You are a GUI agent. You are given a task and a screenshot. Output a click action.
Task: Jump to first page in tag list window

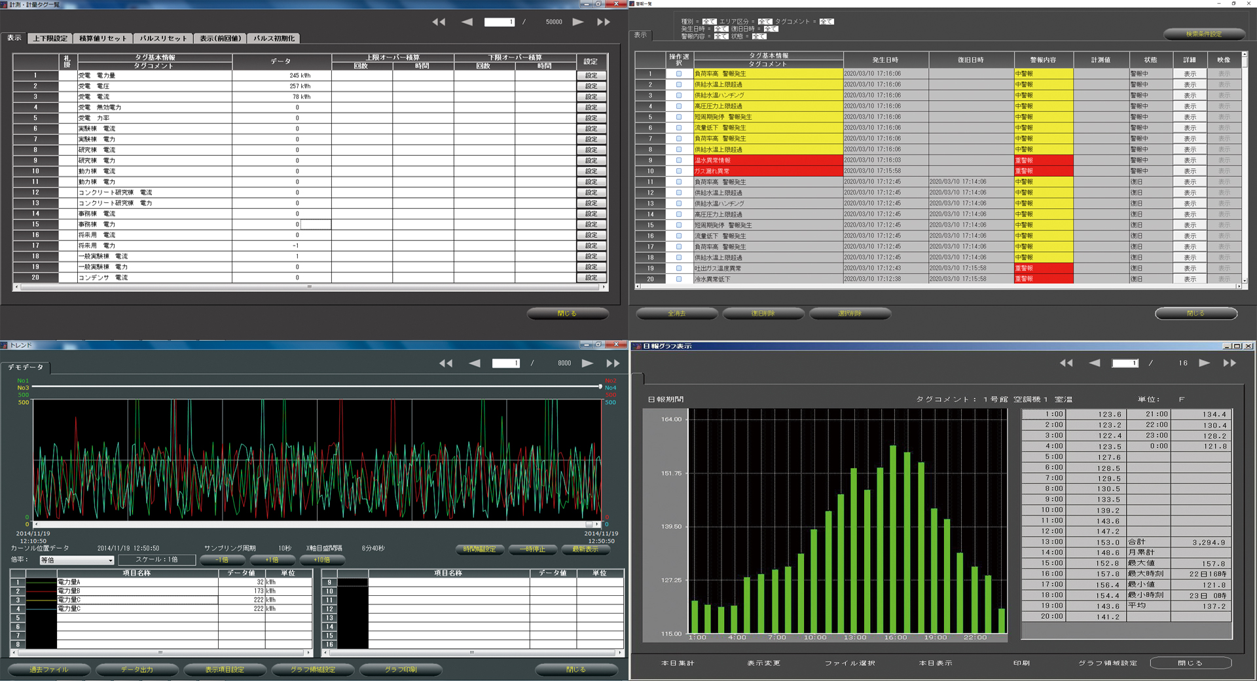(x=439, y=22)
